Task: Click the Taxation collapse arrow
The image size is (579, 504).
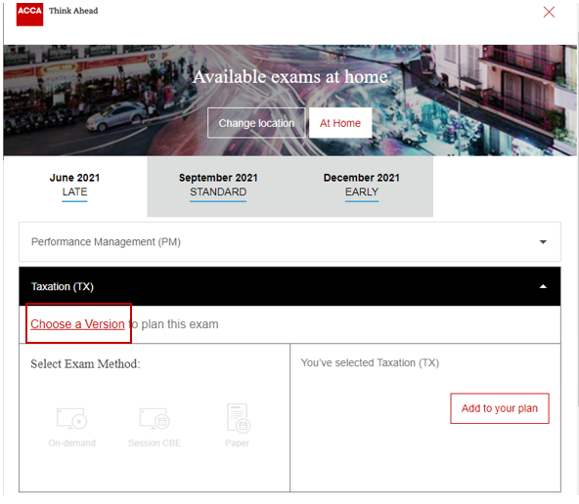Action: (543, 286)
